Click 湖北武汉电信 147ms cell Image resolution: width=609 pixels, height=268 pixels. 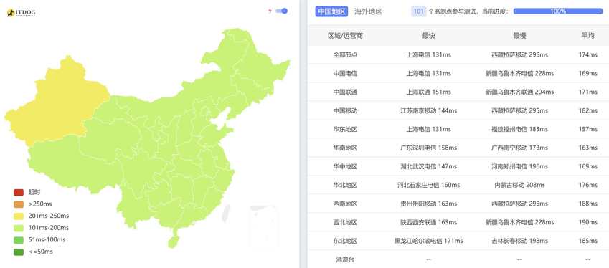tap(429, 166)
